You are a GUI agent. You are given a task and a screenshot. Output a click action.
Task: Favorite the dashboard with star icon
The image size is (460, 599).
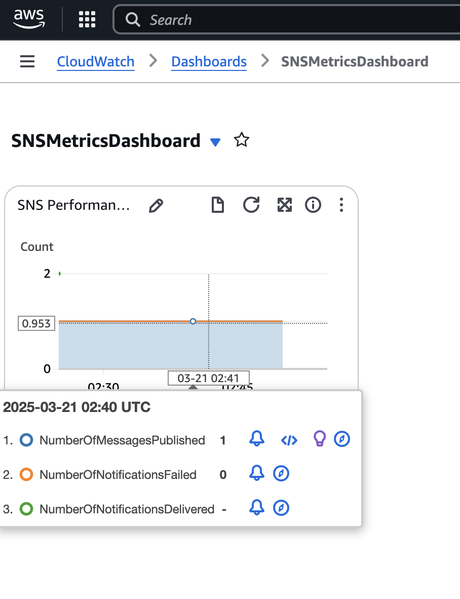pyautogui.click(x=241, y=140)
